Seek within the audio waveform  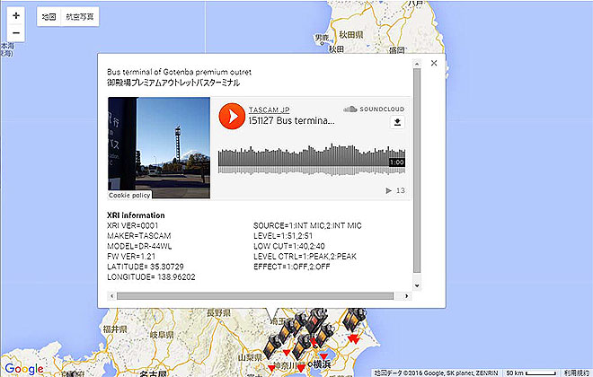[x=305, y=161]
